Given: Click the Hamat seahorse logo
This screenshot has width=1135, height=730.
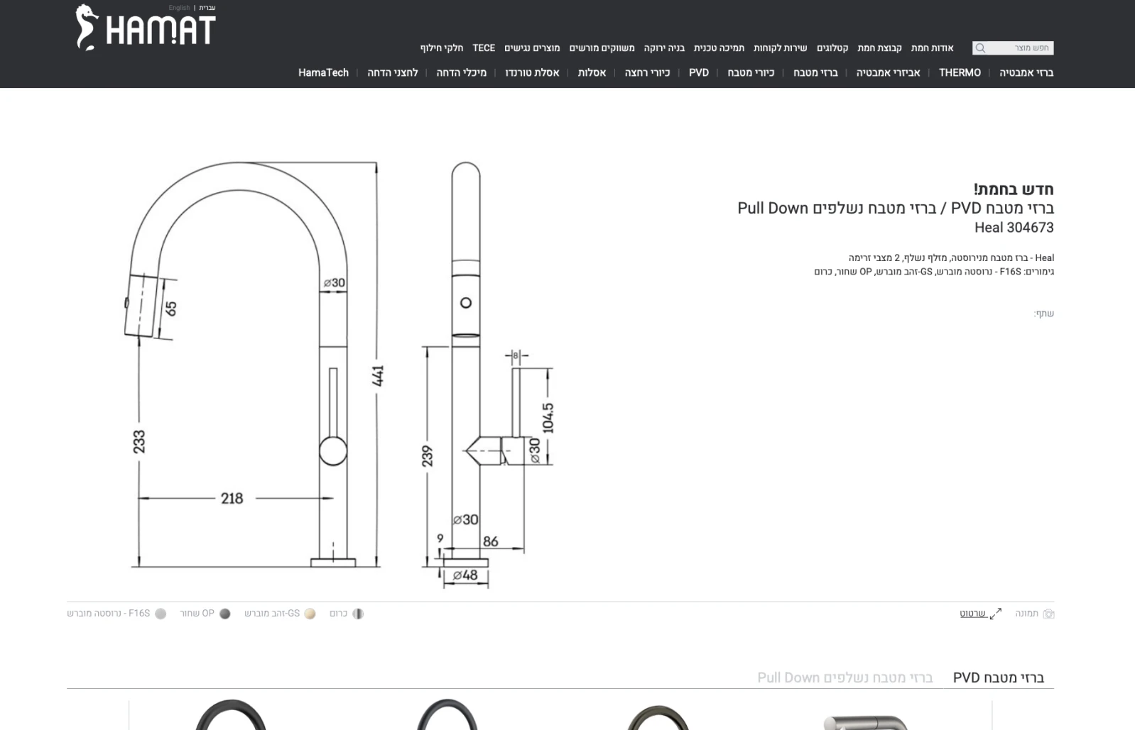Looking at the screenshot, I should [x=146, y=28].
